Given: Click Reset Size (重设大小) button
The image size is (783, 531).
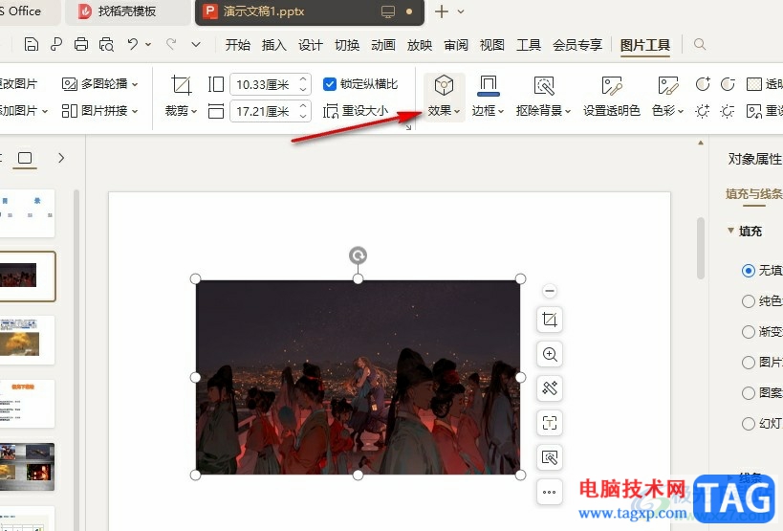Looking at the screenshot, I should [x=356, y=110].
